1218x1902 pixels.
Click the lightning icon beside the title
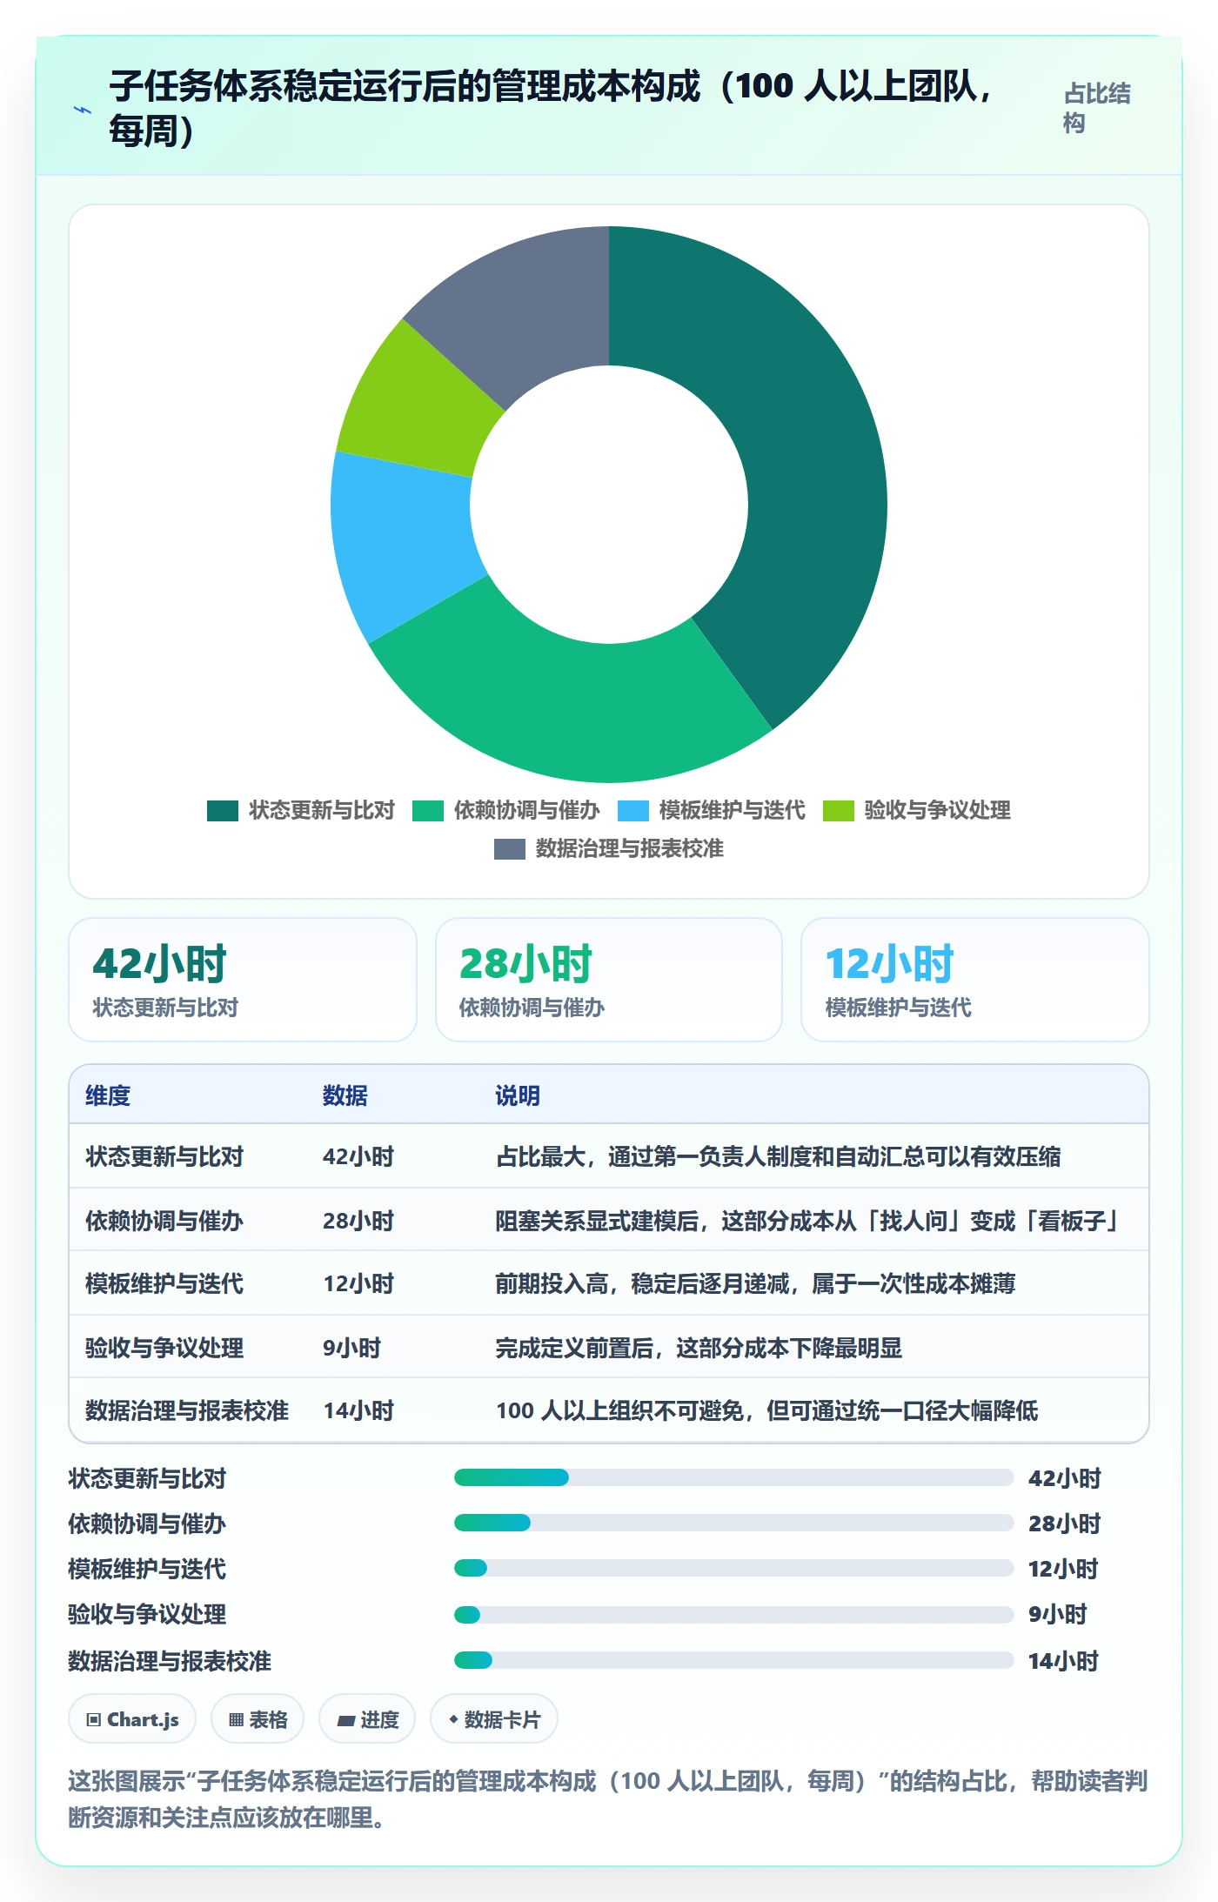point(83,110)
